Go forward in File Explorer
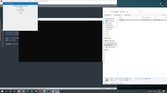Screen dimensions: 167x93 (x=107, y=12)
